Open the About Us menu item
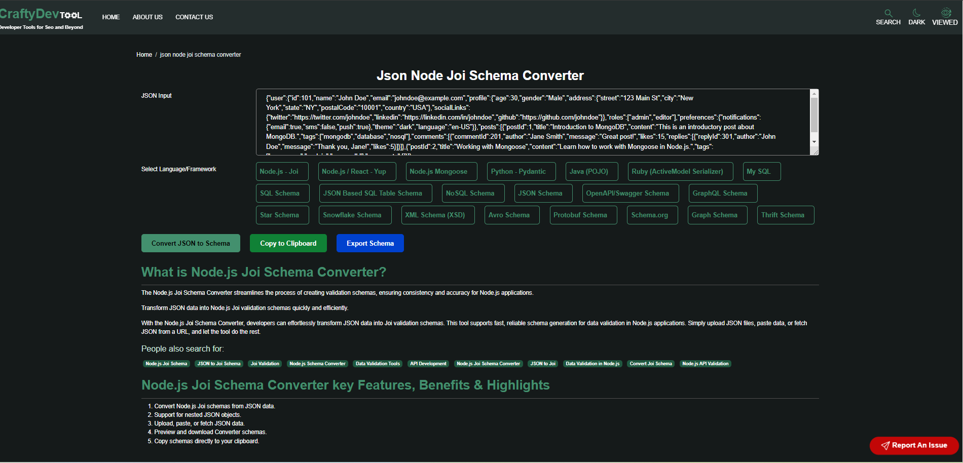Viewport: 963px width, 463px height. [147, 17]
